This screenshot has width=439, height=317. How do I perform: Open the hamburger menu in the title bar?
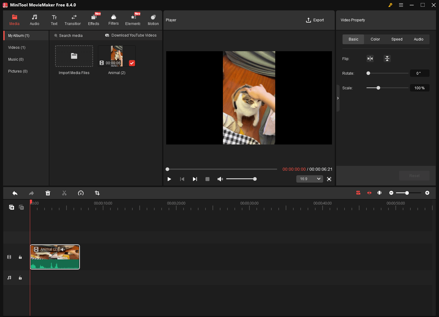[401, 5]
